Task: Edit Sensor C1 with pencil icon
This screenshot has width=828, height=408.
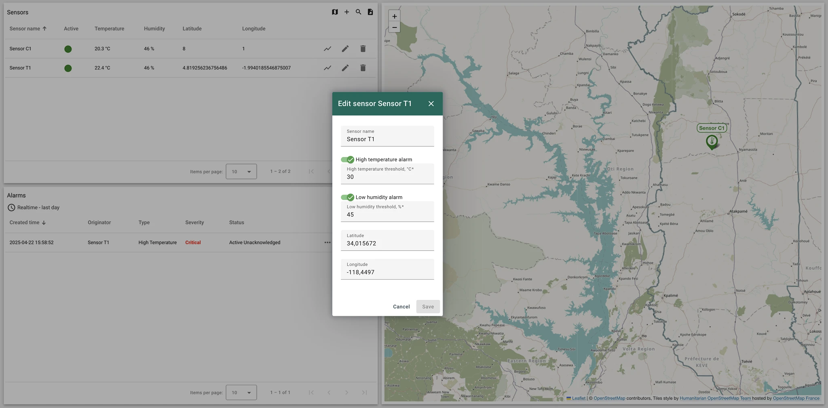Action: pos(345,49)
